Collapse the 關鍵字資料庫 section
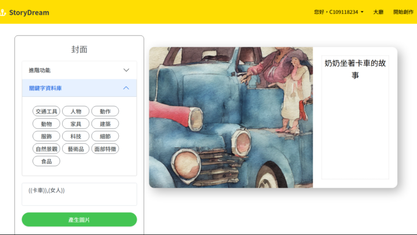417x235 pixels. pyautogui.click(x=126, y=88)
